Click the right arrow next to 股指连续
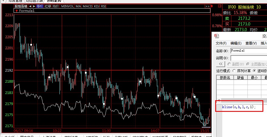 tap(34, 6)
